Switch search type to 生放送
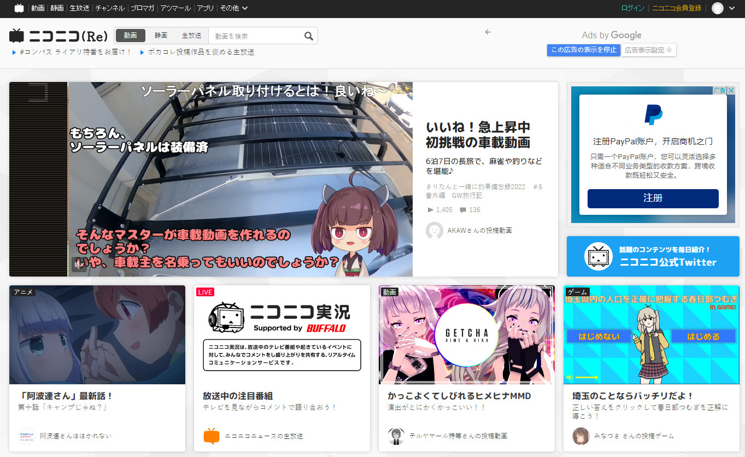This screenshot has width=745, height=457. click(x=191, y=36)
